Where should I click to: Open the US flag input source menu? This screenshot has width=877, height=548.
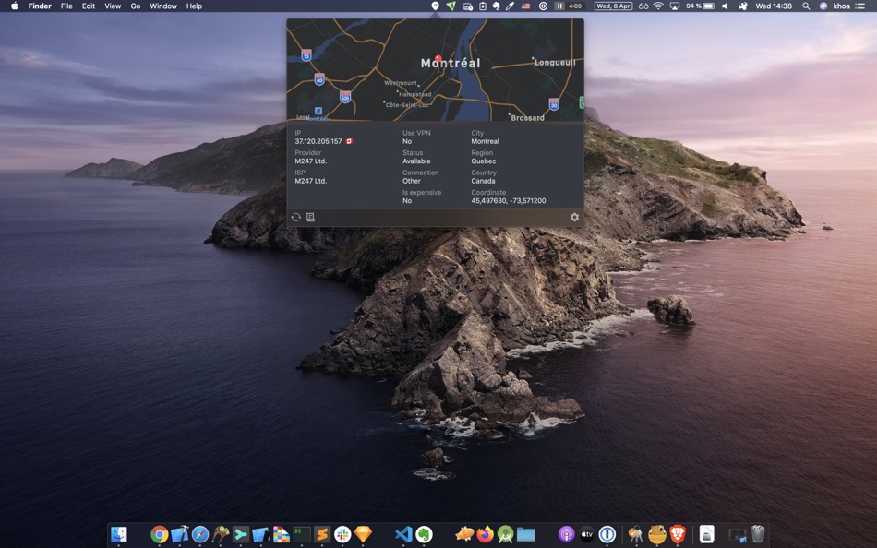coord(526,6)
